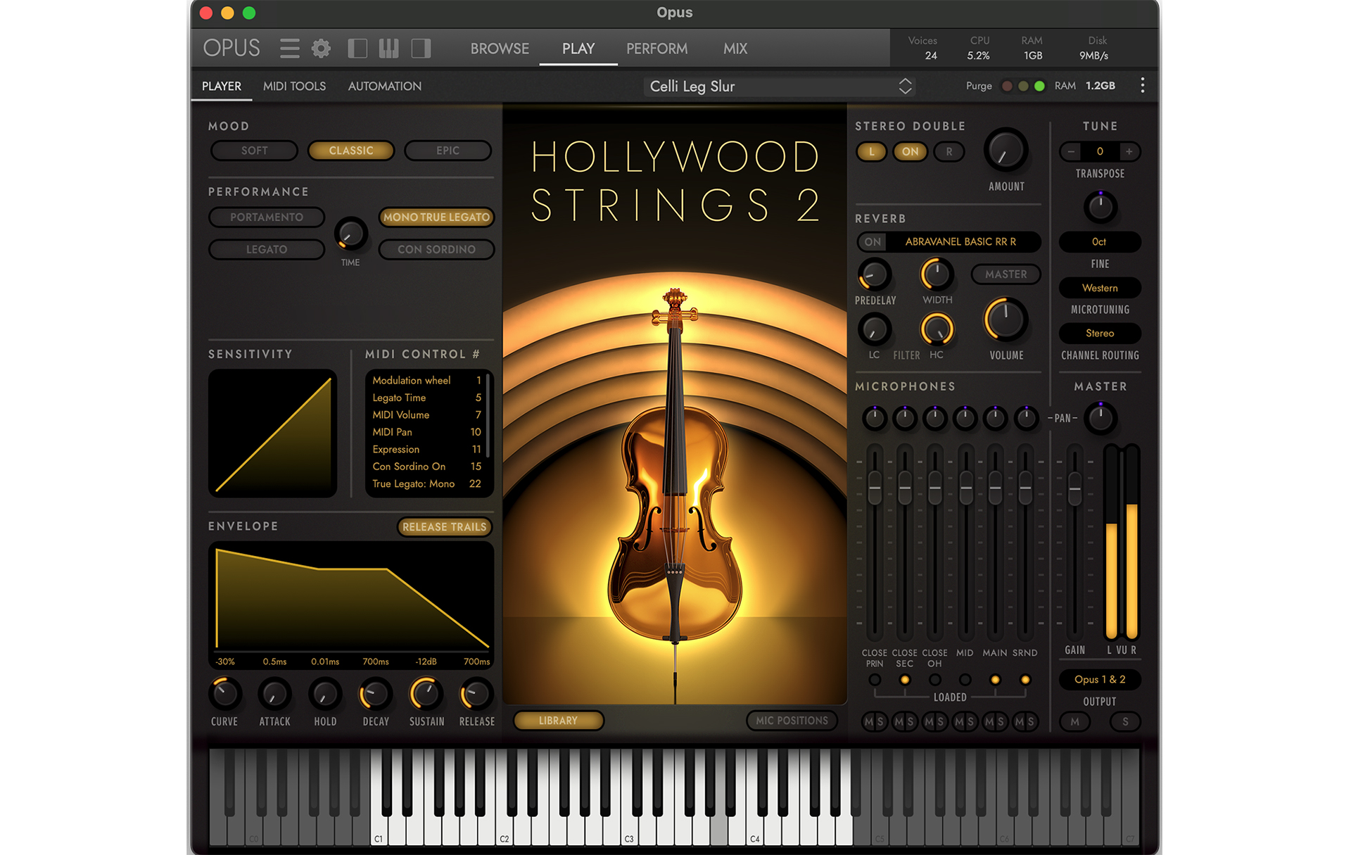Open the three-dot instrument options menu
Viewport: 1351px width, 855px height.
tap(1142, 86)
